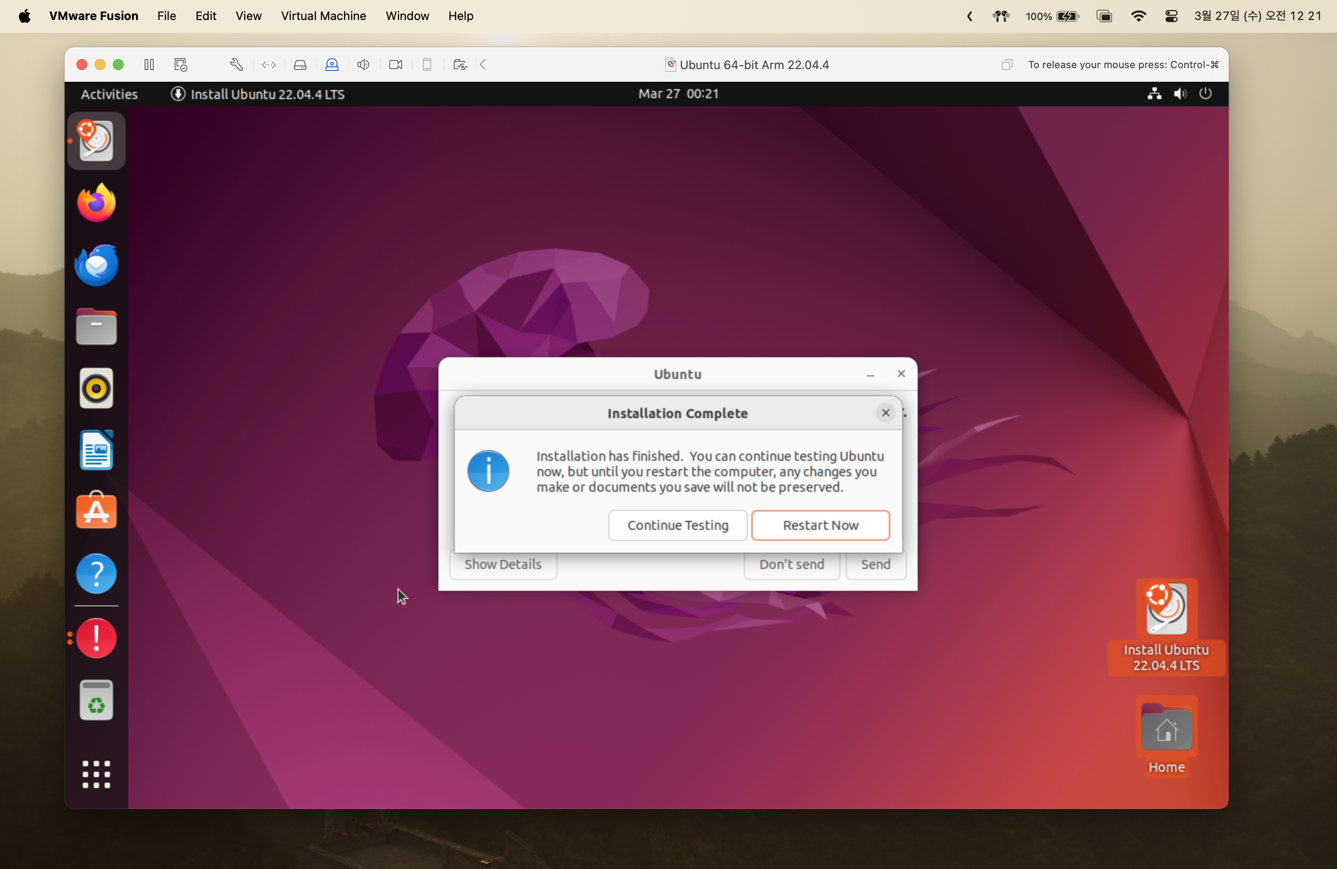Open Firefox from the Ubuntu dock
Image resolution: width=1337 pixels, height=869 pixels.
(x=96, y=202)
